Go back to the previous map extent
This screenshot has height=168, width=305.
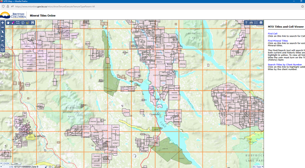click(x=3, y=37)
